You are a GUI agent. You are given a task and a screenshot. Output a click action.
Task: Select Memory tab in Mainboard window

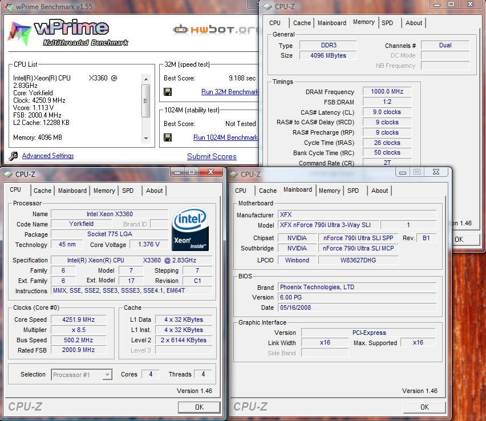(330, 191)
